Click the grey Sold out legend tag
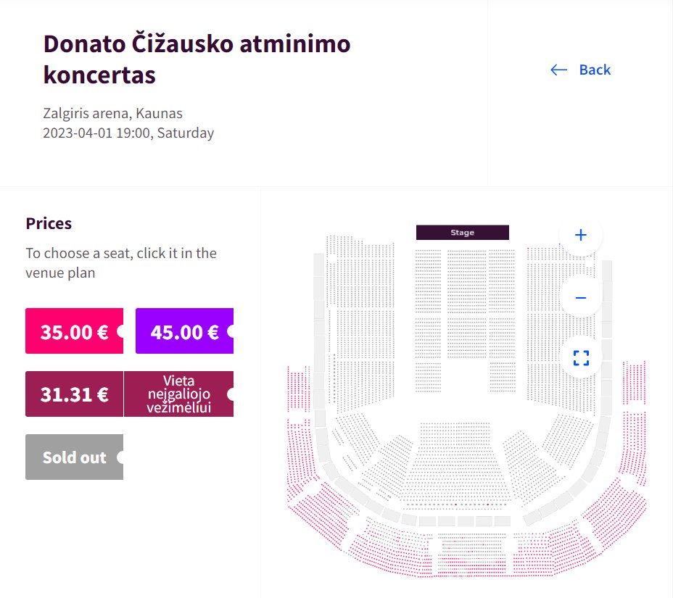This screenshot has height=598, width=673. [x=74, y=457]
